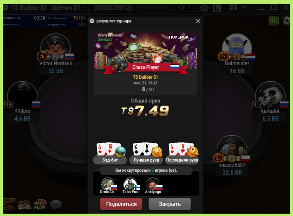Open the settings gear in title bar
This screenshot has width=293, height=216.
pyautogui.click(x=204, y=8)
